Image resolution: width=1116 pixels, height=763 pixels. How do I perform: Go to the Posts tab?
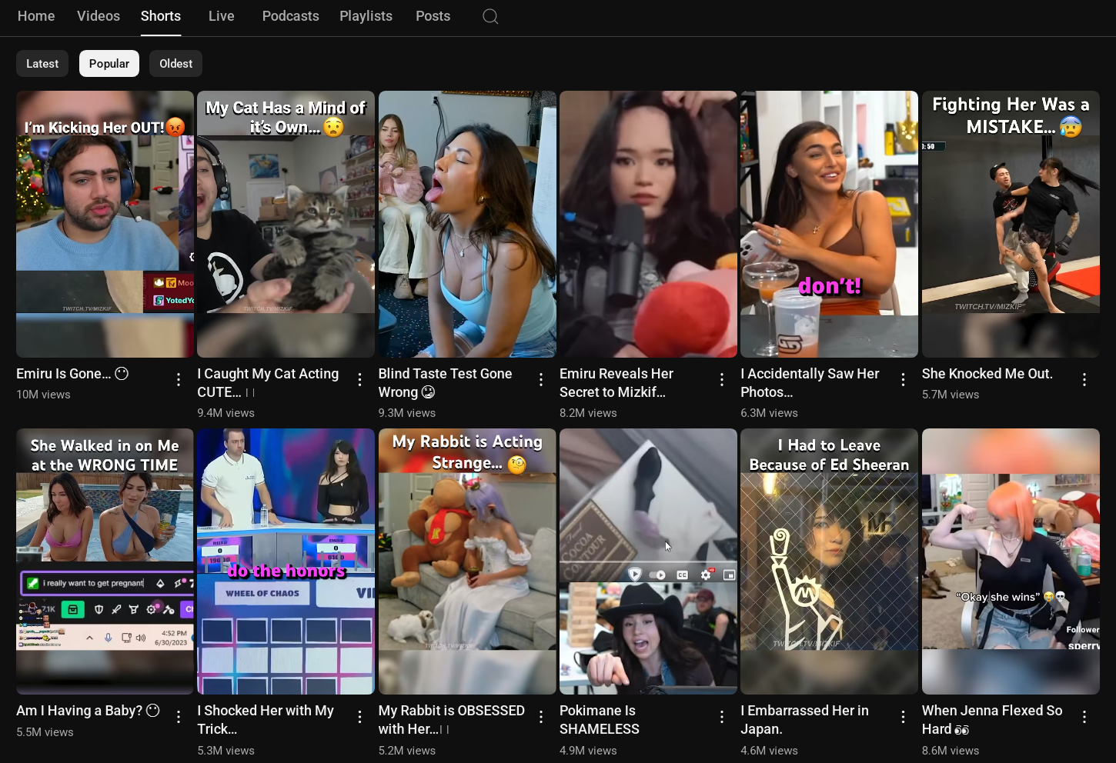click(433, 16)
